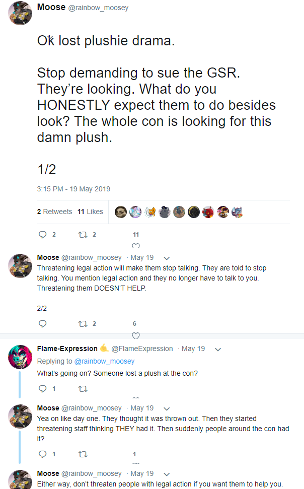Expand the more options chevron on Flame-Expression's tweet
Screen dimensions: 304x489
coord(218,349)
